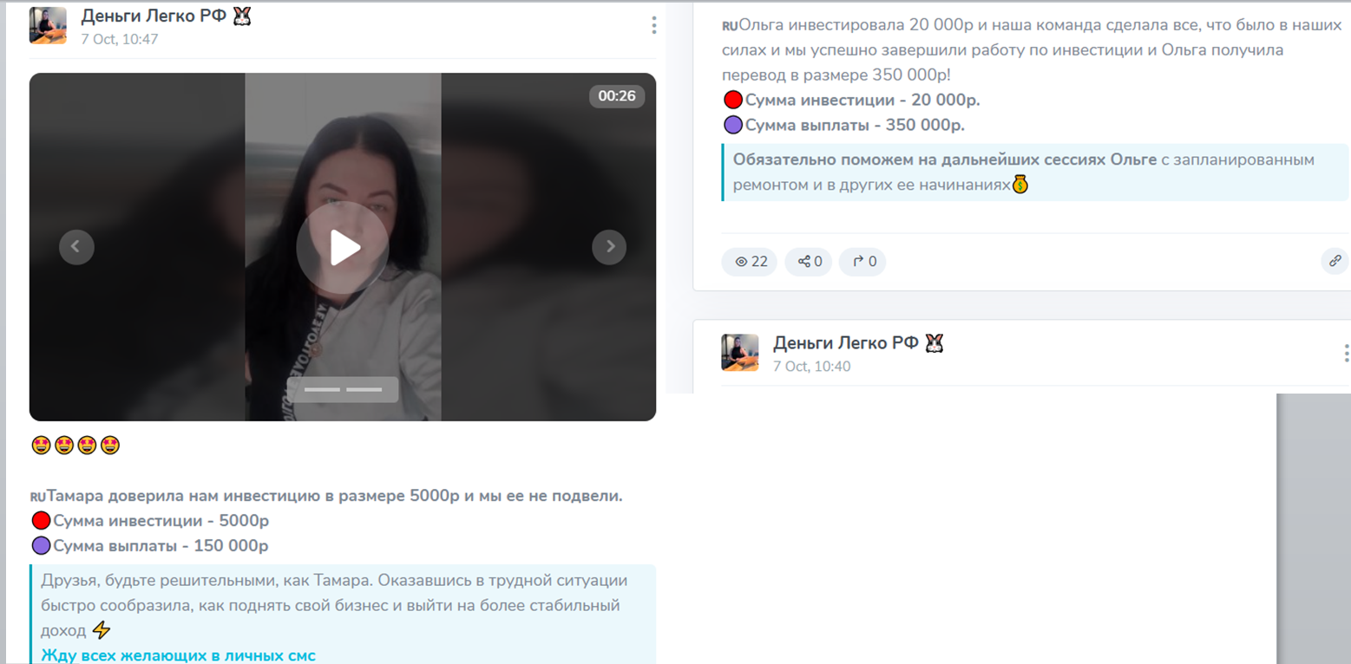Click the money bag emoji
The image size is (1351, 664).
pyautogui.click(x=1020, y=185)
